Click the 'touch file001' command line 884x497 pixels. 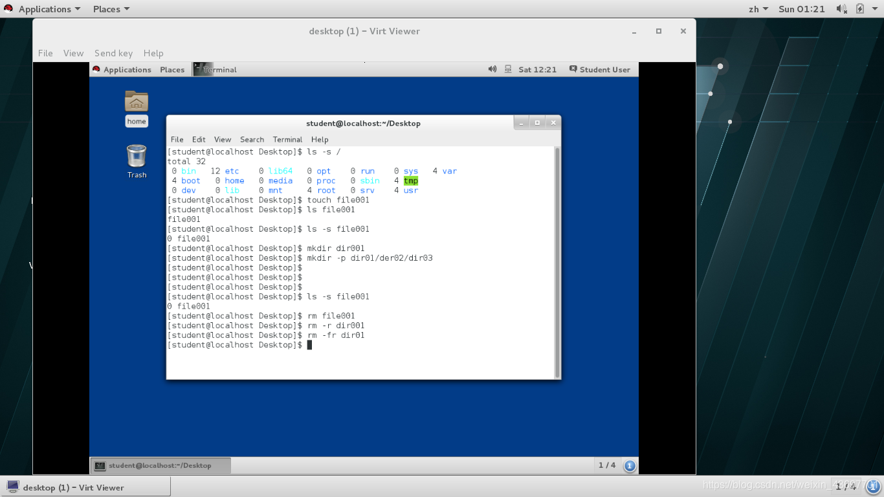[x=338, y=200]
